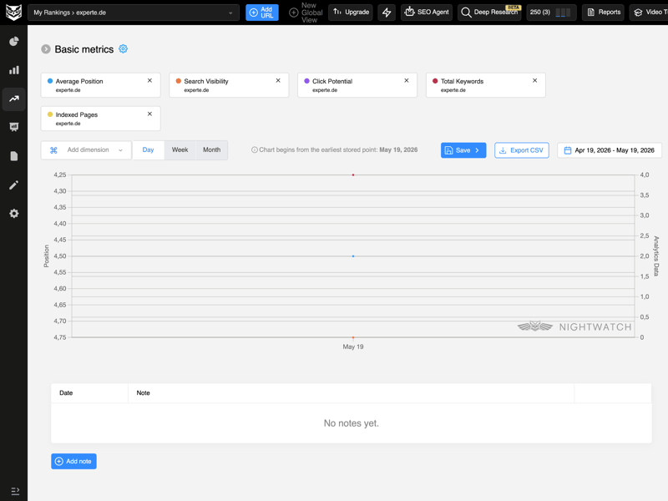This screenshot has height=501, width=668.
Task: Open the date range picker Apr 19 - May 19
Action: click(610, 150)
